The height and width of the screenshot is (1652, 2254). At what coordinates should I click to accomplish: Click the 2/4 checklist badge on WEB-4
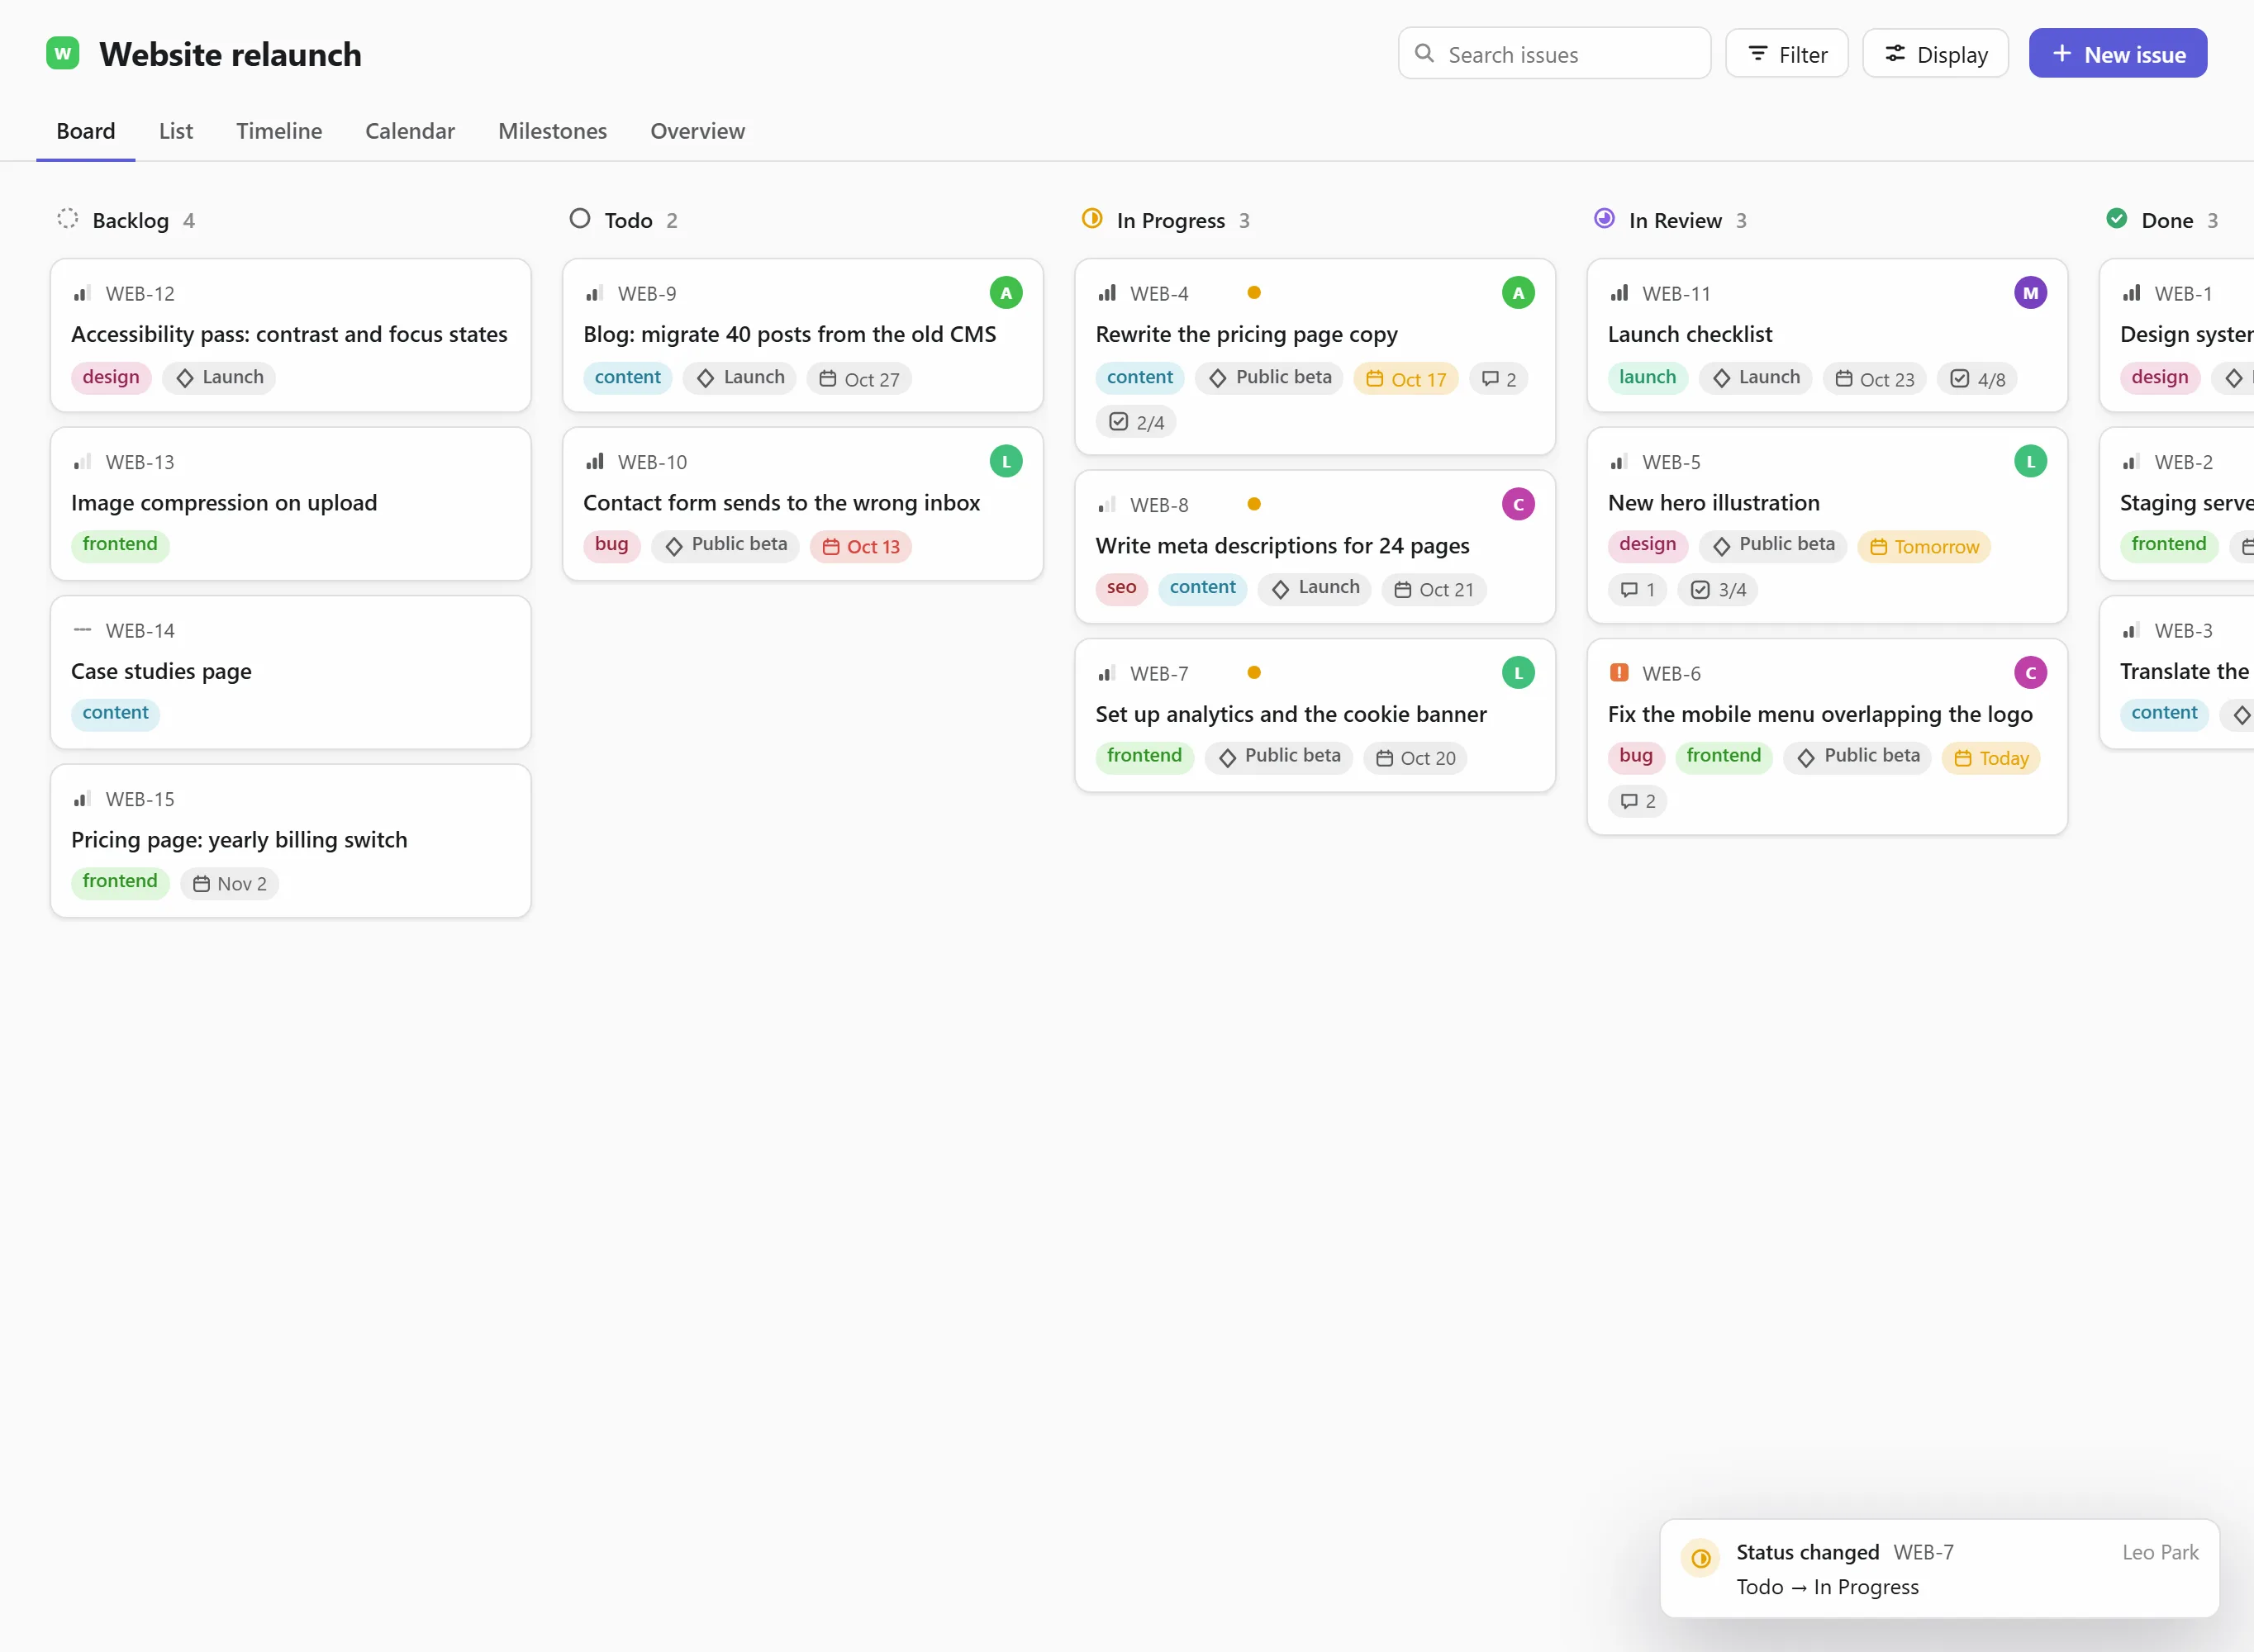1137,422
